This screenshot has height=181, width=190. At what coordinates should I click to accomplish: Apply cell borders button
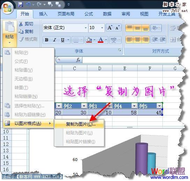76,40
